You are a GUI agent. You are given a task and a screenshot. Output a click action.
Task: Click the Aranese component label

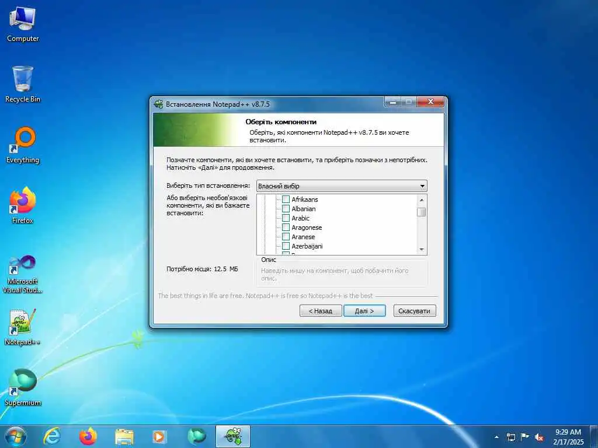303,237
